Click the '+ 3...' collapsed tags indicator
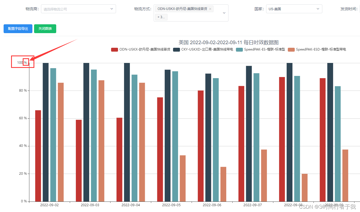 161,17
